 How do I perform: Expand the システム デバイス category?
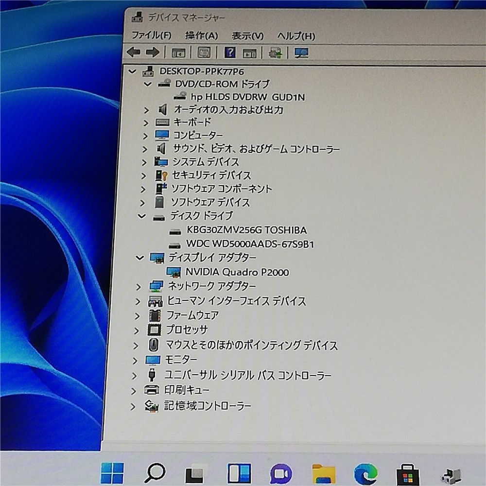[144, 162]
